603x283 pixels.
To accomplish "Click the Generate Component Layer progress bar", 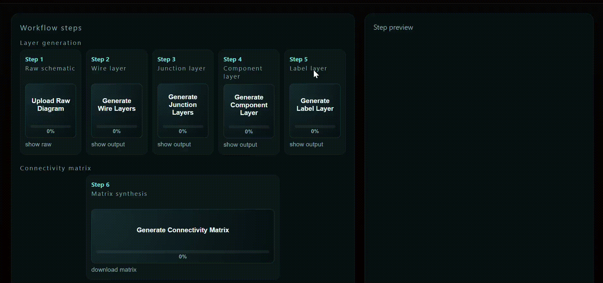I will pos(249,127).
